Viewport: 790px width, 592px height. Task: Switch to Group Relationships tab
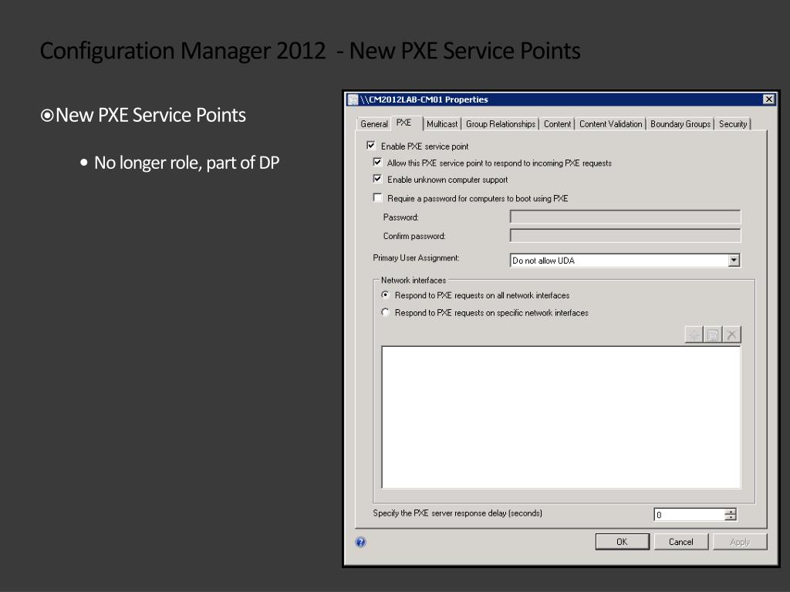[x=500, y=124]
